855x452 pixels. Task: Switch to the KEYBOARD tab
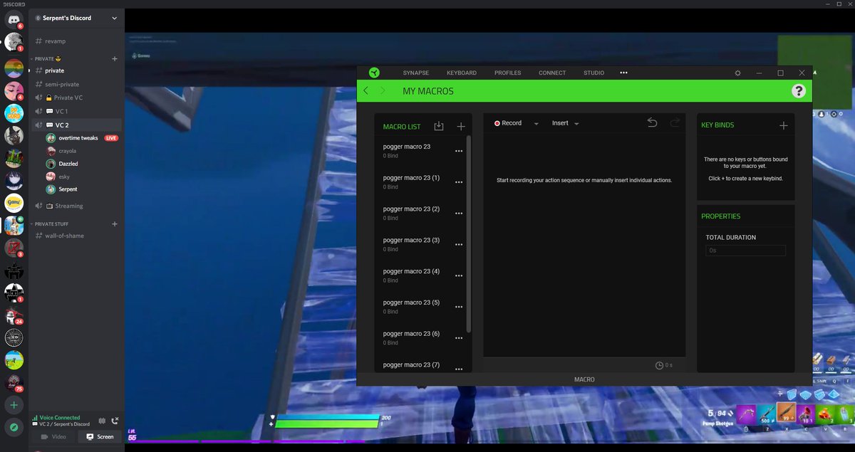[x=462, y=73]
